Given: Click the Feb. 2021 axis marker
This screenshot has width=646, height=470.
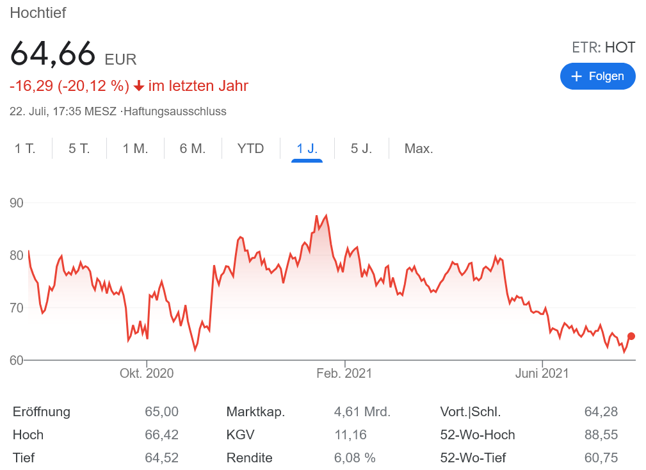Looking at the screenshot, I should tap(344, 373).
